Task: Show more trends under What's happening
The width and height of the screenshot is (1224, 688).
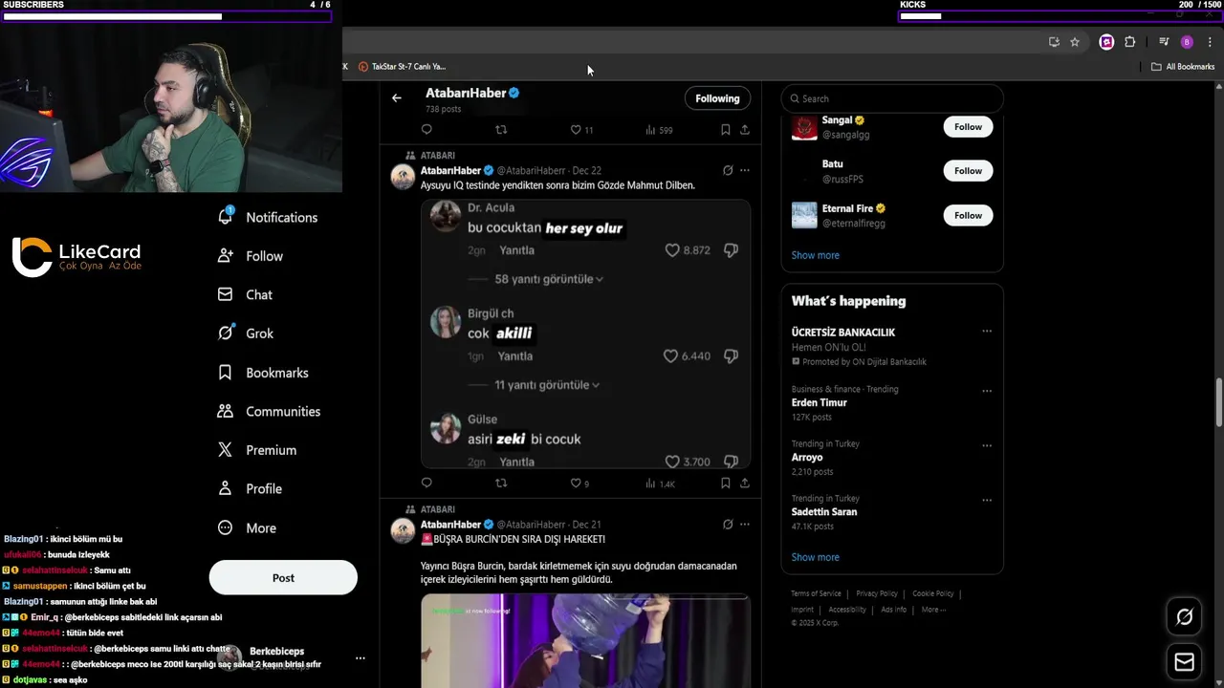Action: click(816, 557)
